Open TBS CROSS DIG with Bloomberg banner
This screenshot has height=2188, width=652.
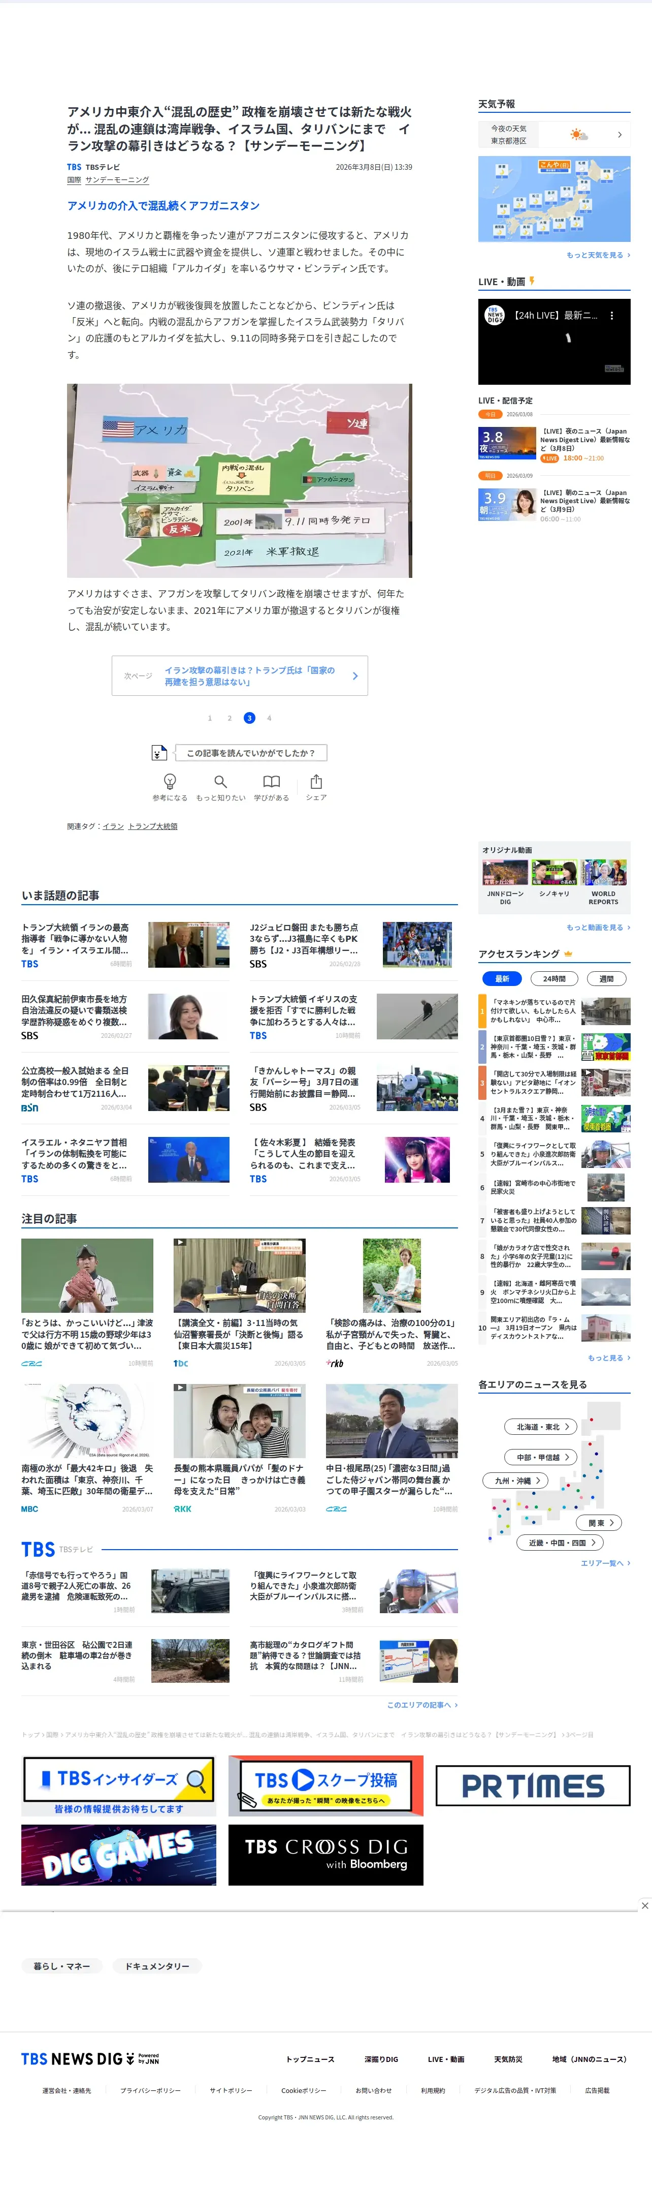[x=325, y=1855]
